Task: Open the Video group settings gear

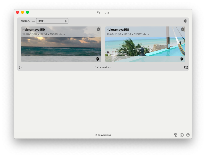Action: [185, 21]
